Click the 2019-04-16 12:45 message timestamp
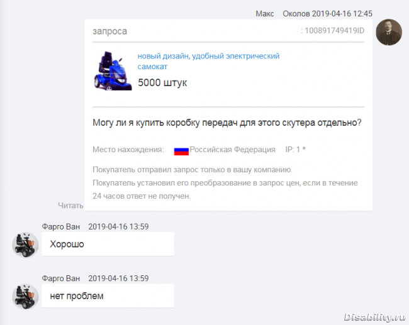Screen dimensions: 409x325 [342, 14]
